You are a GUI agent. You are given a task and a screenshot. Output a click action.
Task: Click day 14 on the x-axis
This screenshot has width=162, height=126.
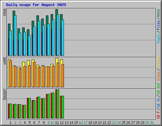point(71,123)
